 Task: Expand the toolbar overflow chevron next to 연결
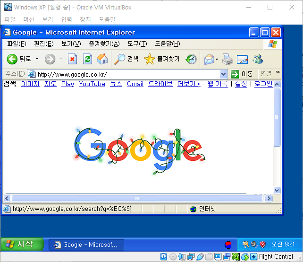(x=278, y=72)
